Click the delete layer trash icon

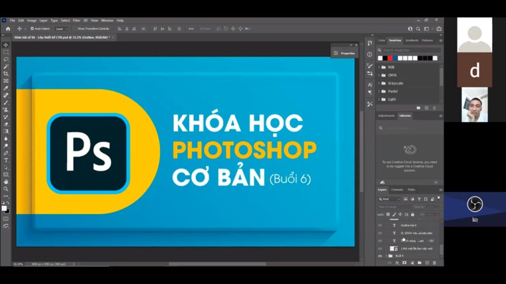[434, 263]
